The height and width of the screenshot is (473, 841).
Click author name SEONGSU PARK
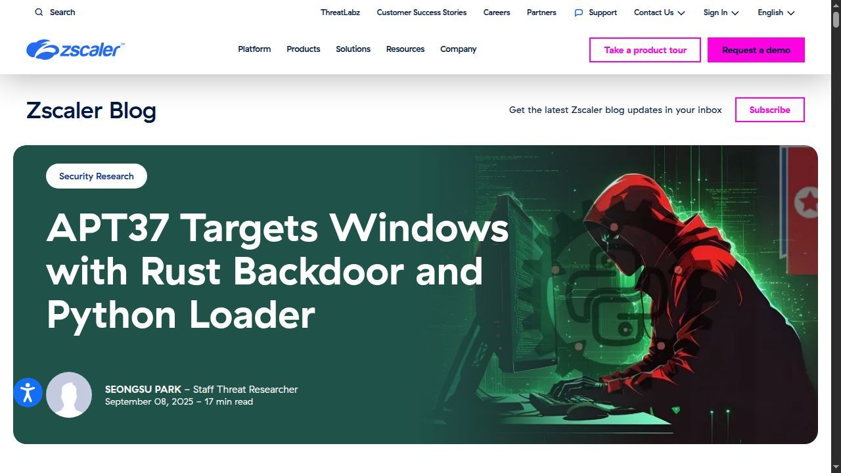(143, 390)
